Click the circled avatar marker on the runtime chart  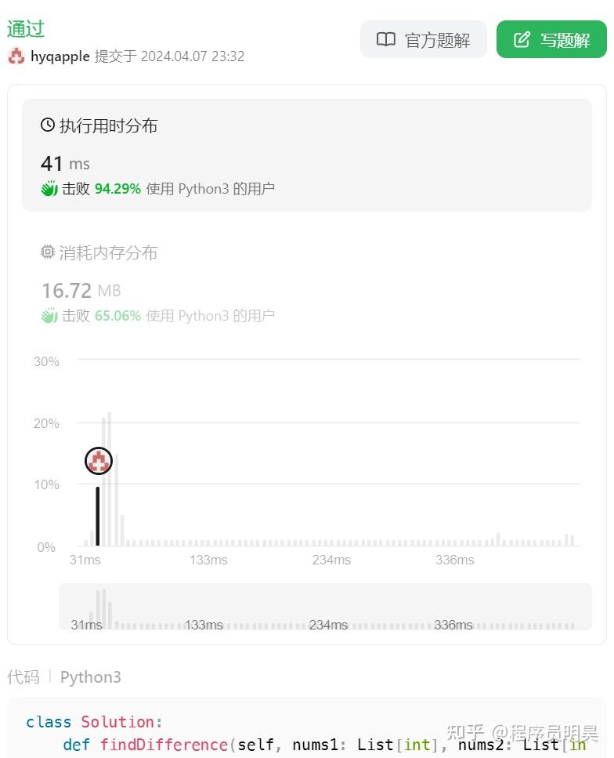click(98, 461)
